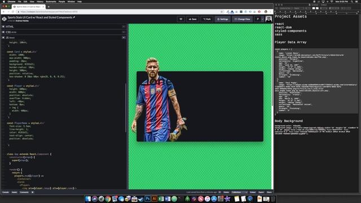Open the Window menu
361x203 pixels.
[71, 2]
